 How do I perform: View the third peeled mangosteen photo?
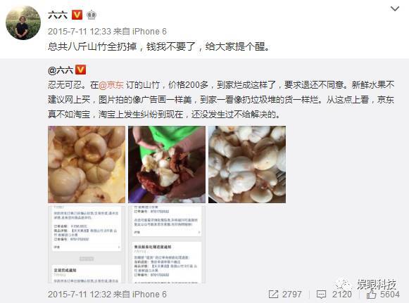[x=247, y=165]
